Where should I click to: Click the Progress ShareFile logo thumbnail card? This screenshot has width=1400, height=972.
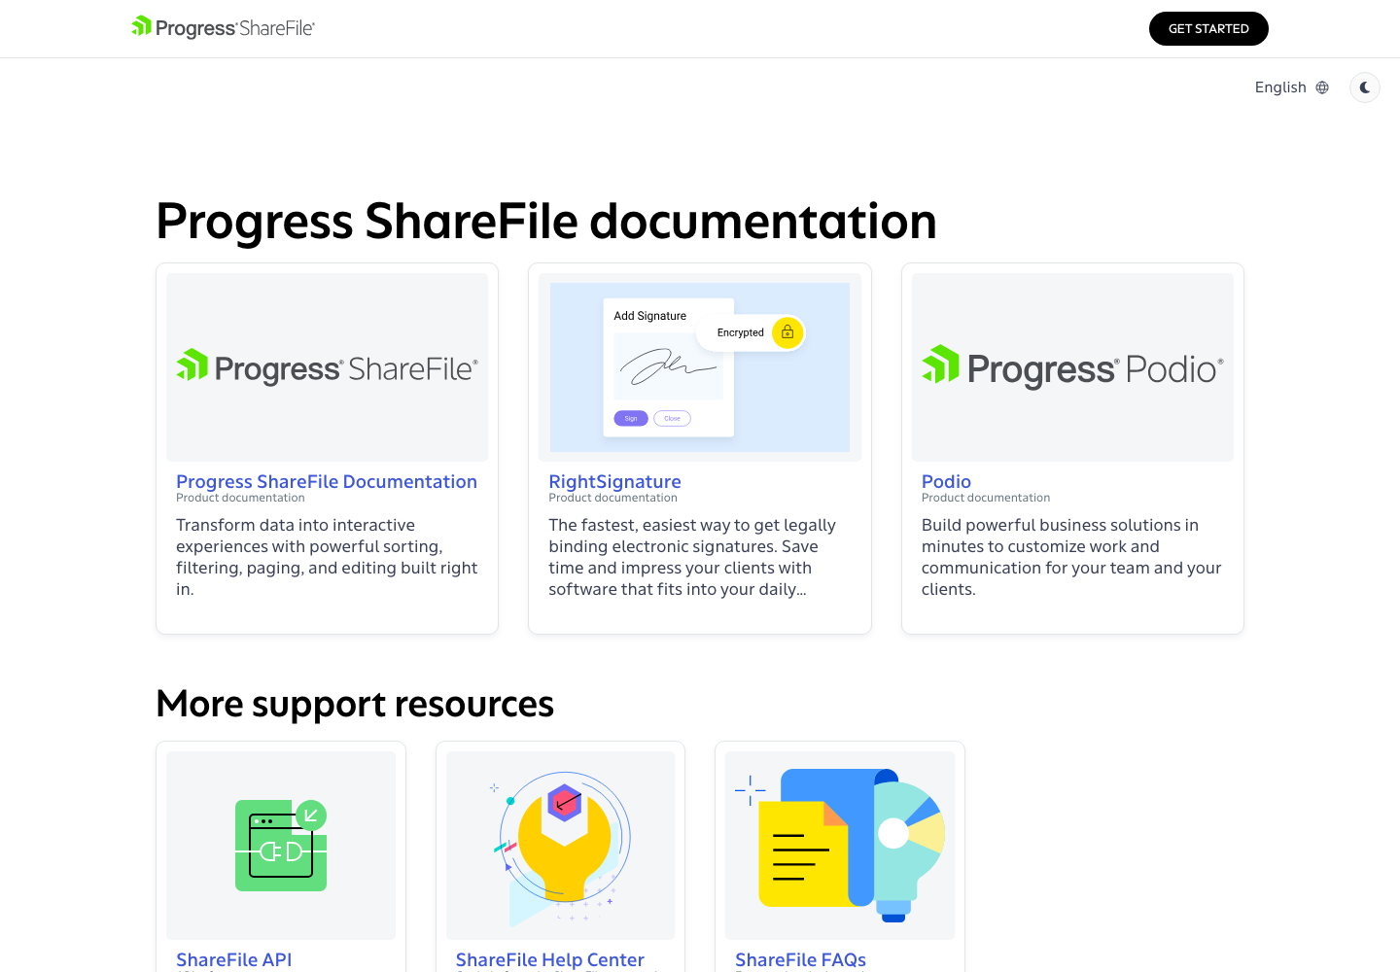327,367
